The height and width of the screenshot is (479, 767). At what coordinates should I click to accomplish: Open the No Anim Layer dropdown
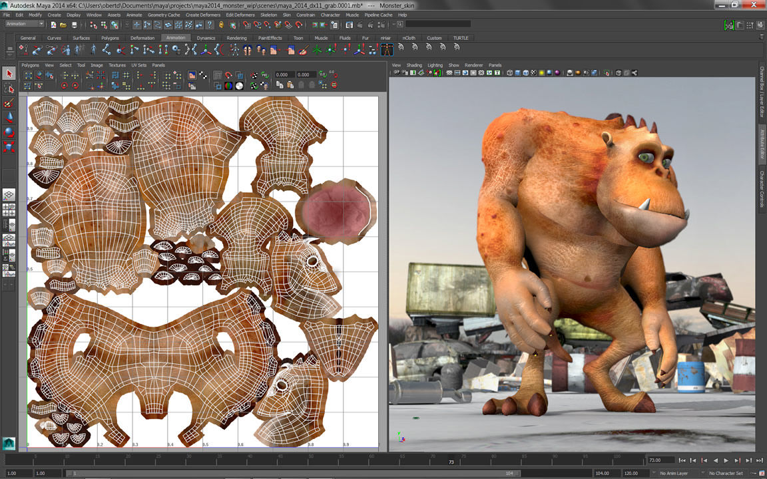click(674, 472)
